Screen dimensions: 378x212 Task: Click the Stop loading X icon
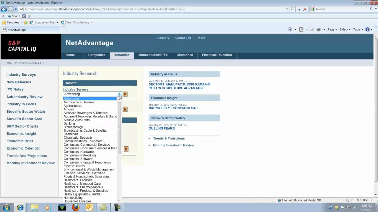305,9
